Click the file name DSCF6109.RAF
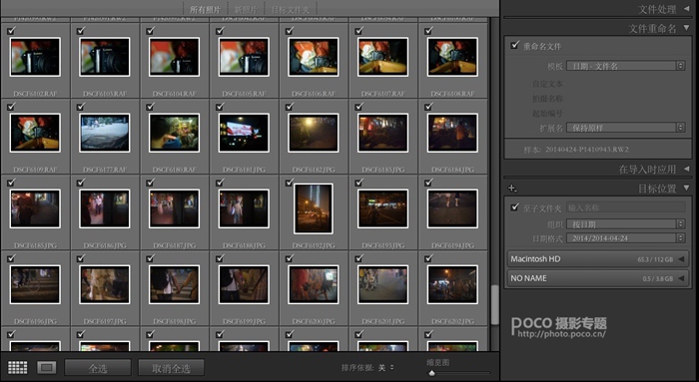Image resolution: width=699 pixels, height=382 pixels. pos(35,170)
